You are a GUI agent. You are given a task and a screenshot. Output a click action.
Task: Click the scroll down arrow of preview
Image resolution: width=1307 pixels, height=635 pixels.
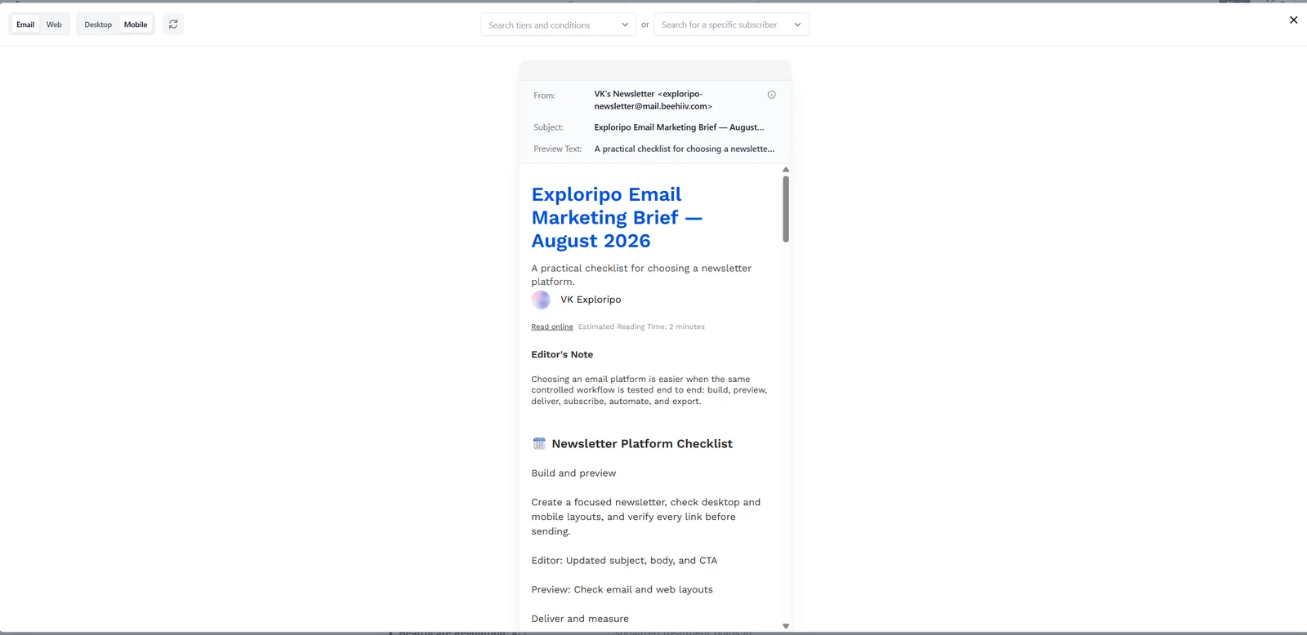coord(786,626)
